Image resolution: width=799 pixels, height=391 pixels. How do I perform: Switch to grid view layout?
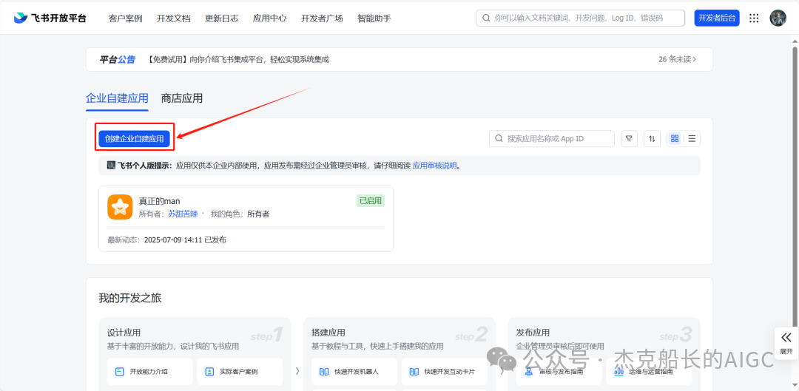click(x=675, y=138)
